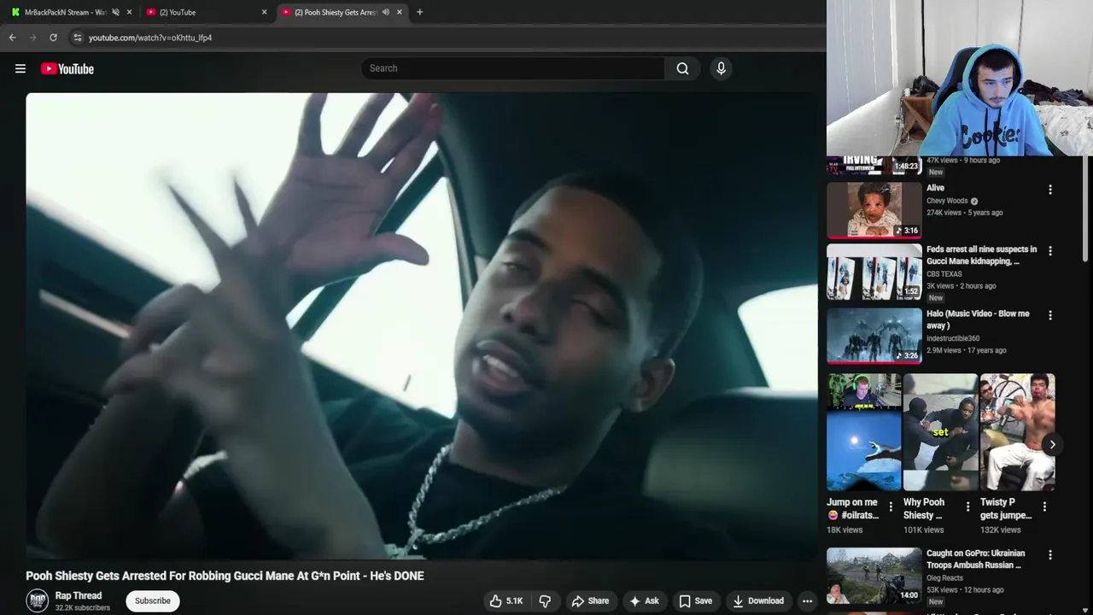1093x615 pixels.
Task: Like the video with thumbs up
Action: click(x=506, y=600)
